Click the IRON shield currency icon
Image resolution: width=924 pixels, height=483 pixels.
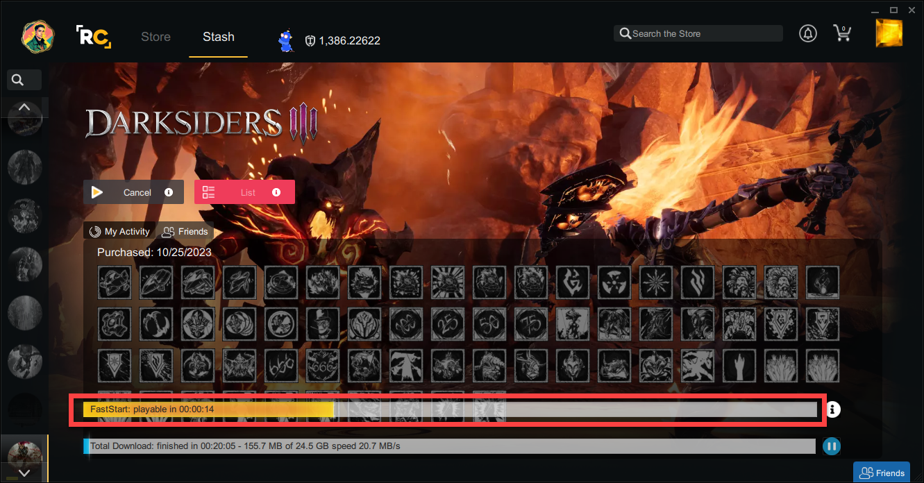310,41
